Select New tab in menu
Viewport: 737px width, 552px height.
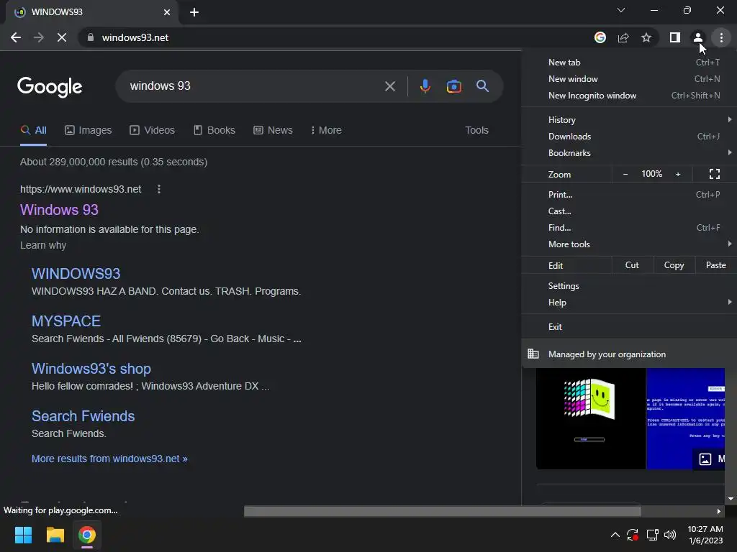pyautogui.click(x=629, y=63)
